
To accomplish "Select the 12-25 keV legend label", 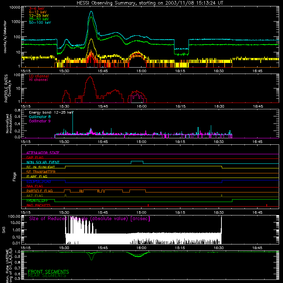I will (x=39, y=16).
